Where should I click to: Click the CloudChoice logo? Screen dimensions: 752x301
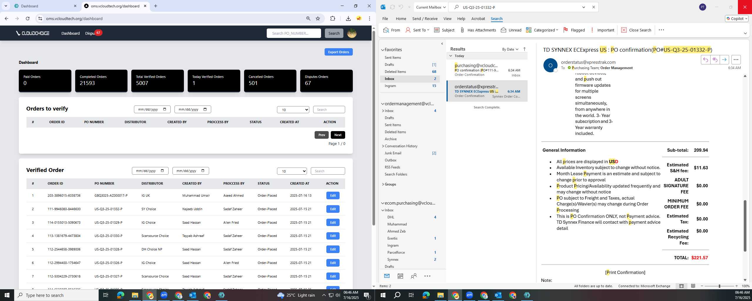33,33
